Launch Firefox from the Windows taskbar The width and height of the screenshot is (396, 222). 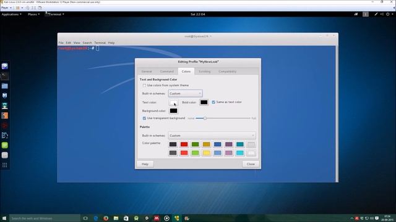[106, 218]
